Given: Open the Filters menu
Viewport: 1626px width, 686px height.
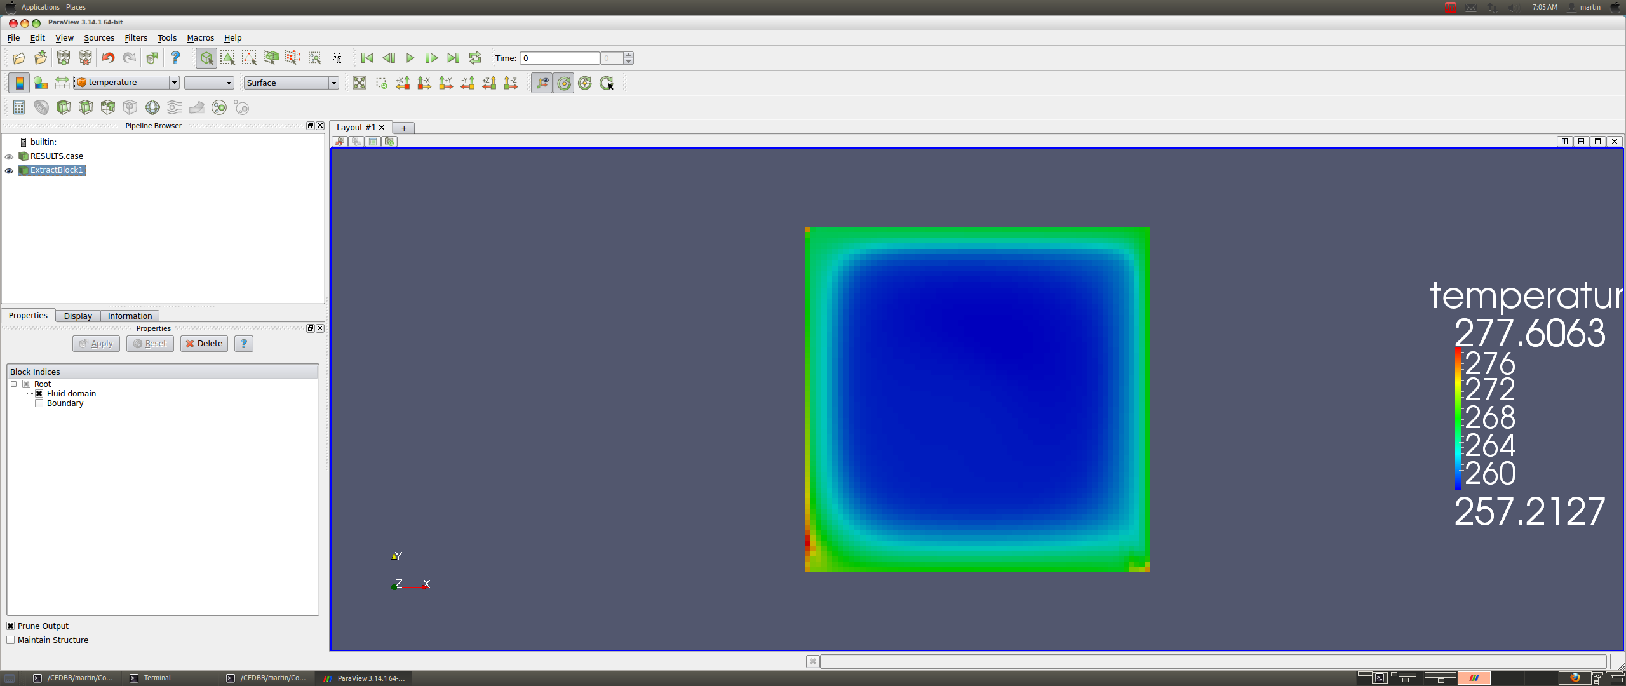Looking at the screenshot, I should (135, 38).
